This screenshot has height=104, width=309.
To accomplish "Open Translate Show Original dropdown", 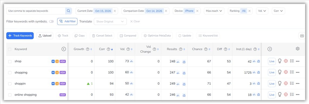I will coord(110,21).
